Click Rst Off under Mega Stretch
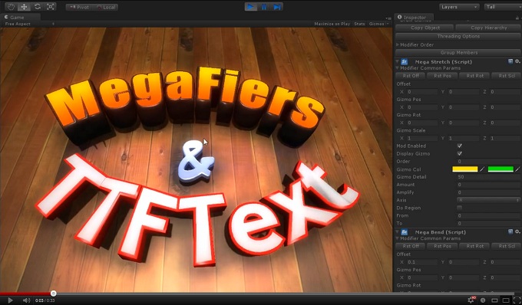This screenshot has width=522, height=305. pyautogui.click(x=411, y=76)
